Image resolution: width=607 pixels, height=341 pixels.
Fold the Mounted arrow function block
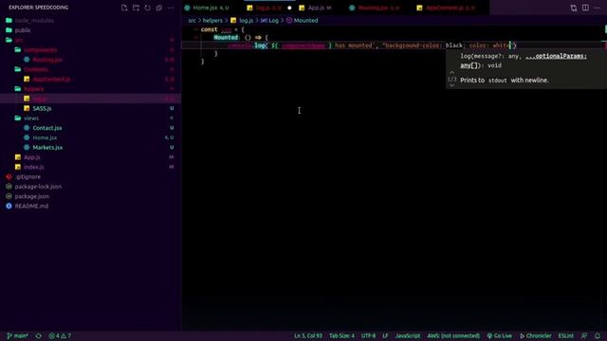pos(196,38)
